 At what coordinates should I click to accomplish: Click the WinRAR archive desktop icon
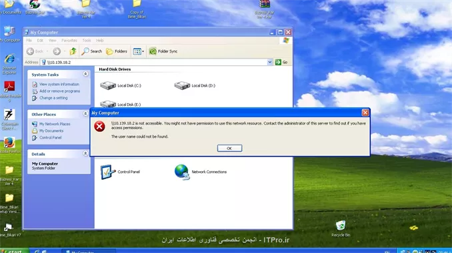(x=265, y=9)
